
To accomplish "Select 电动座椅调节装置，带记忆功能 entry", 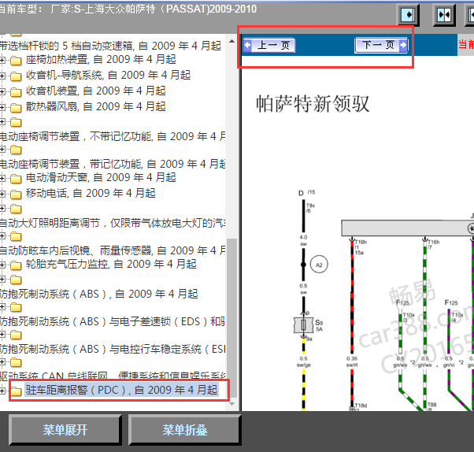I will [x=113, y=164].
